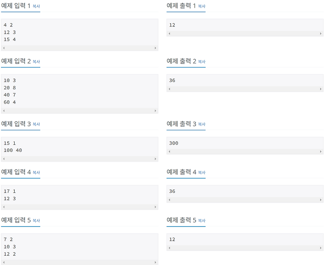The height and width of the screenshot is (265, 325).
Task: Click the 예제 출력 4 section heading
Action: (186, 172)
